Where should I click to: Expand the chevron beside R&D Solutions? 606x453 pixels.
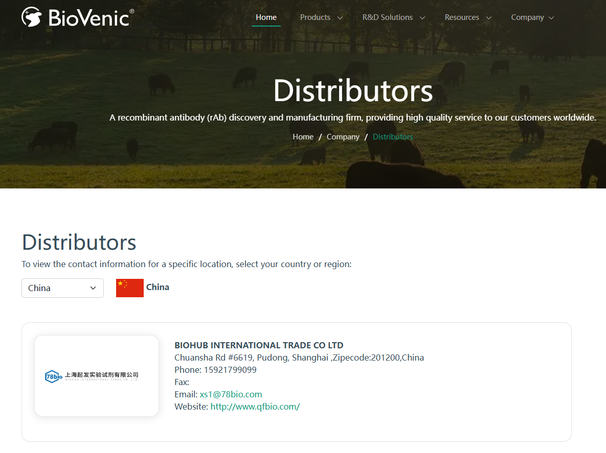[x=422, y=18]
